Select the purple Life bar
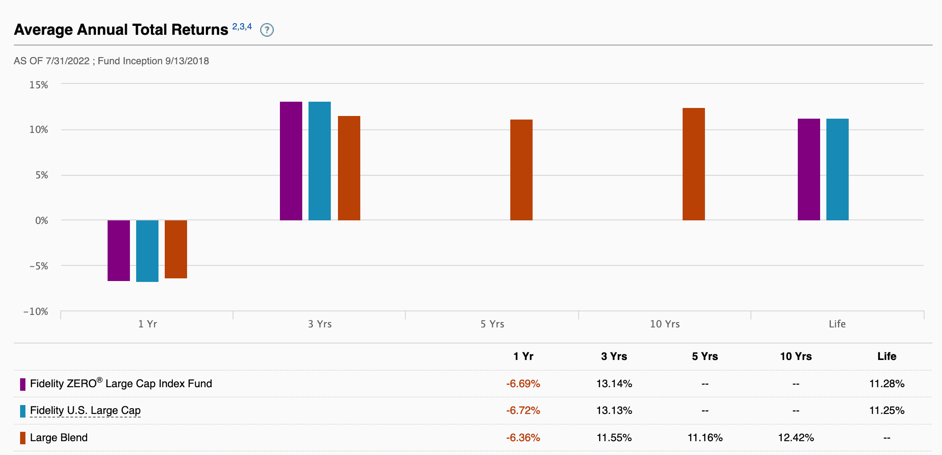Viewport: 942px width, 455px height. click(809, 170)
